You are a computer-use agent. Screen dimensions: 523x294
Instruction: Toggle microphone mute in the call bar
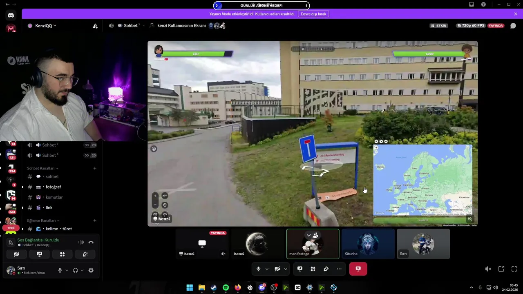point(258,269)
